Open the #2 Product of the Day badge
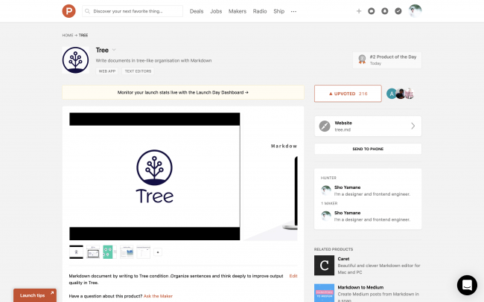484x302 pixels. coord(387,60)
